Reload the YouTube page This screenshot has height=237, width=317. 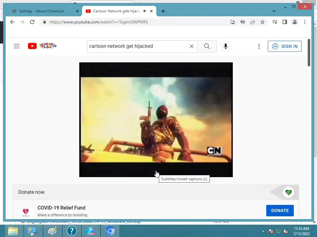[x=32, y=22]
